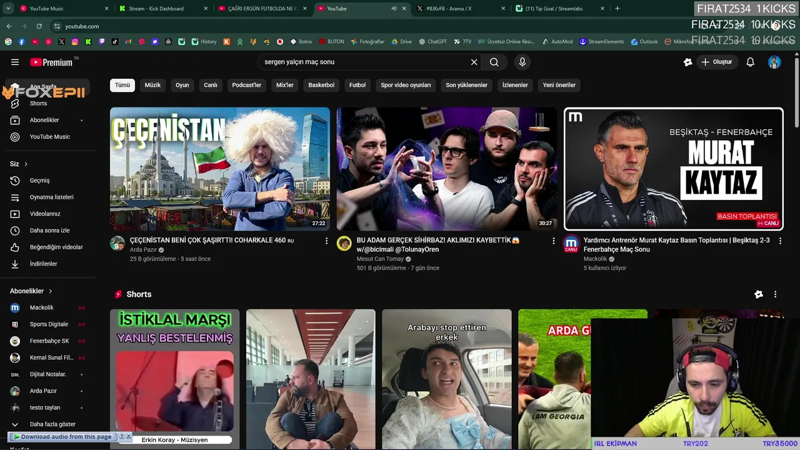Image resolution: width=800 pixels, height=450 pixels.
Task: Select the Canlı filter chip
Action: (211, 85)
